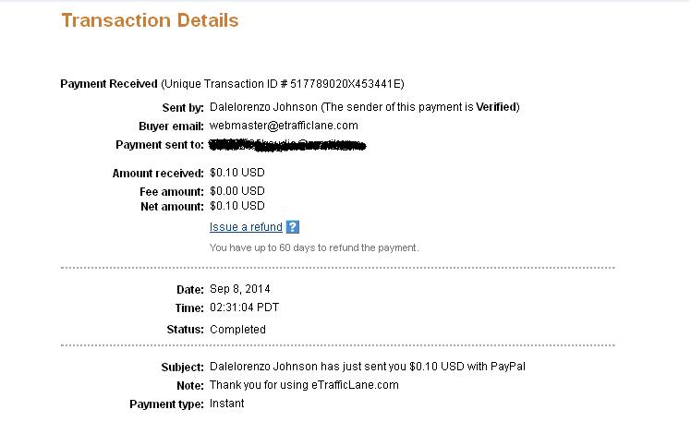
Task: Click the Subject line about PayPal payment
Action: click(x=368, y=367)
